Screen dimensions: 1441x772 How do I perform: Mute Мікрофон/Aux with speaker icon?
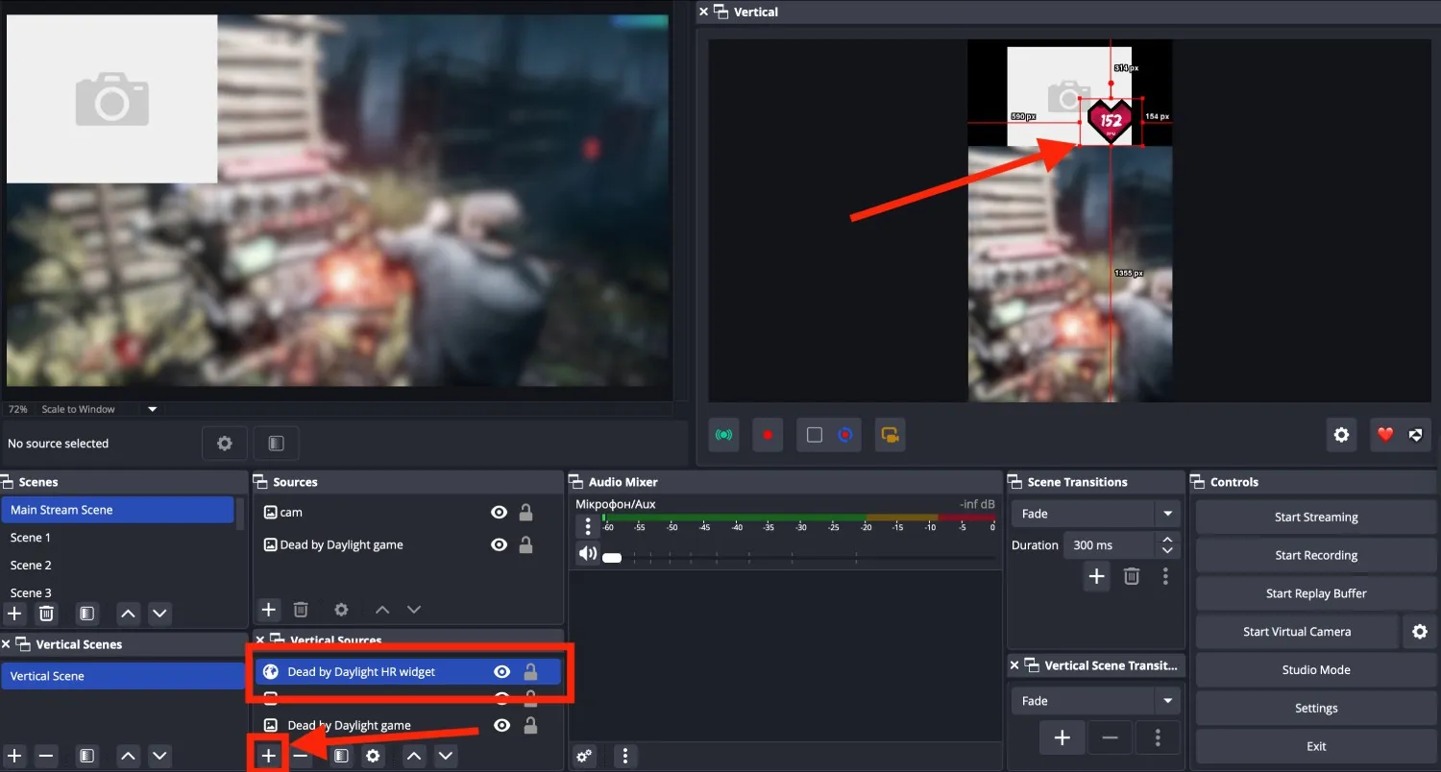coord(588,554)
